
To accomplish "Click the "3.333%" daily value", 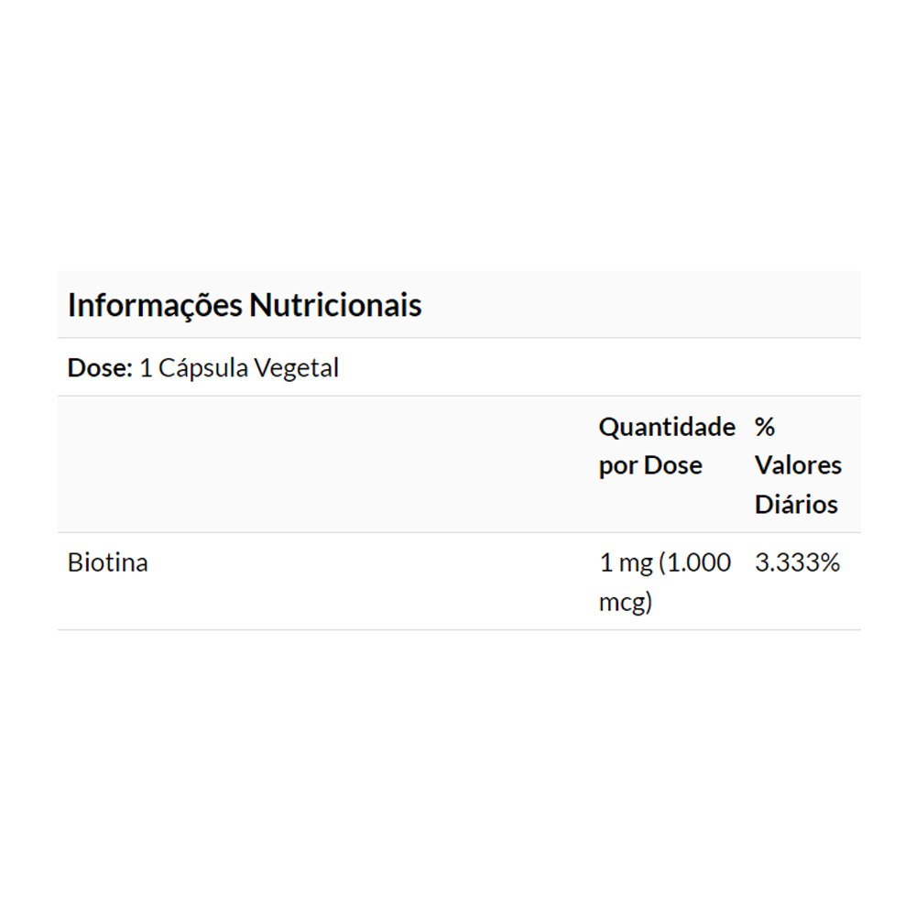I will tap(797, 562).
